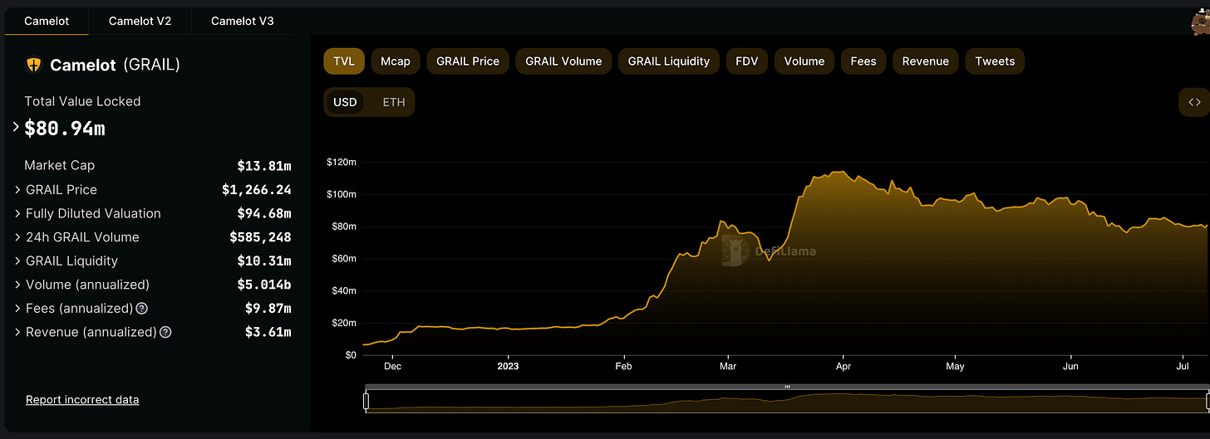Enable the Volume chart metric
Image resolution: width=1210 pixels, height=439 pixels.
click(804, 61)
